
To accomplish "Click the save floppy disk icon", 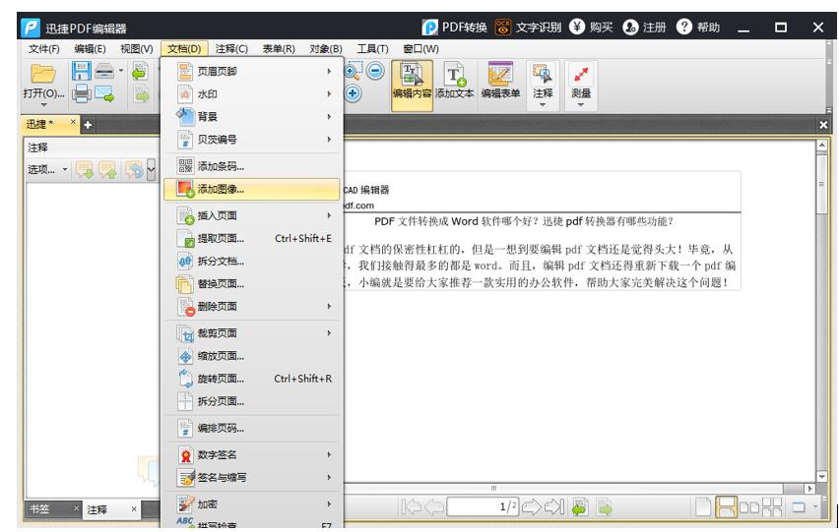I will coord(82,71).
